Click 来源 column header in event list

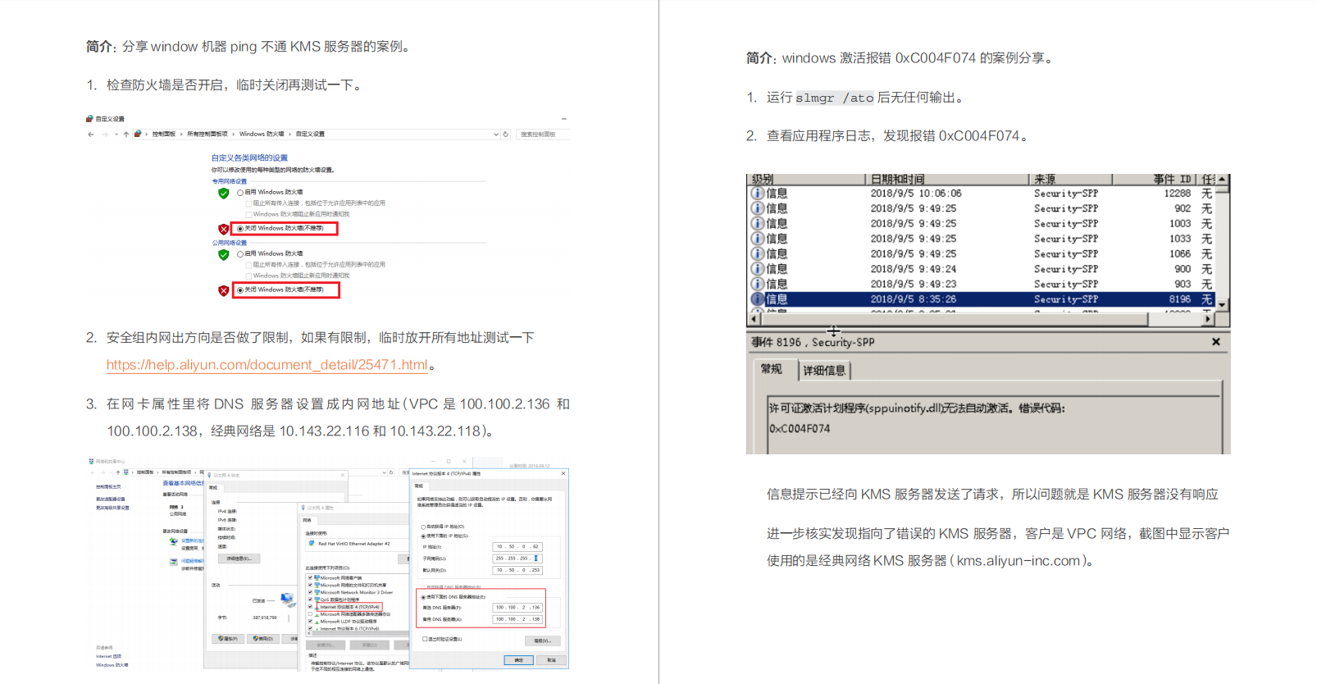(1071, 179)
